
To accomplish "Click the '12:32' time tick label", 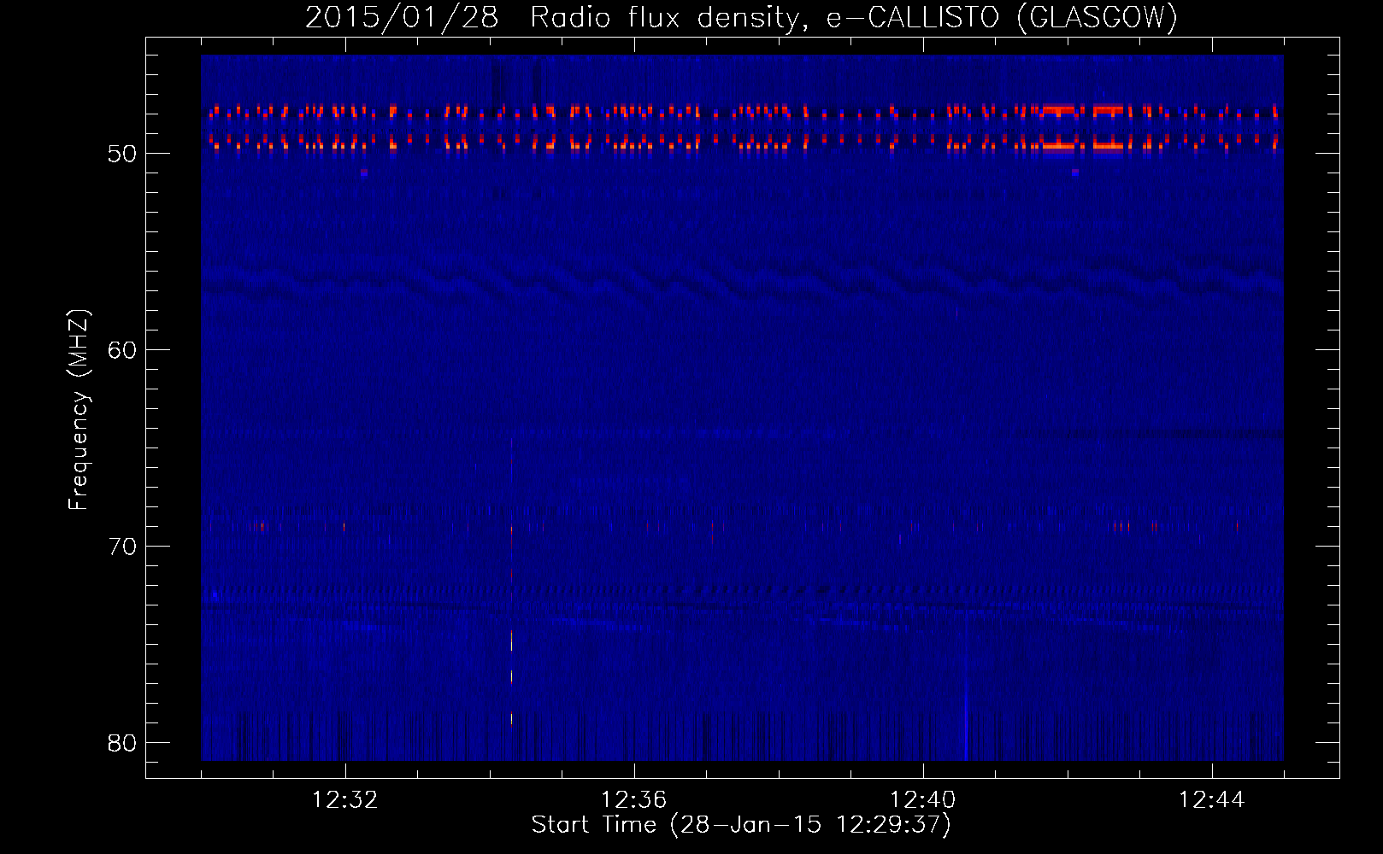I will point(345,800).
